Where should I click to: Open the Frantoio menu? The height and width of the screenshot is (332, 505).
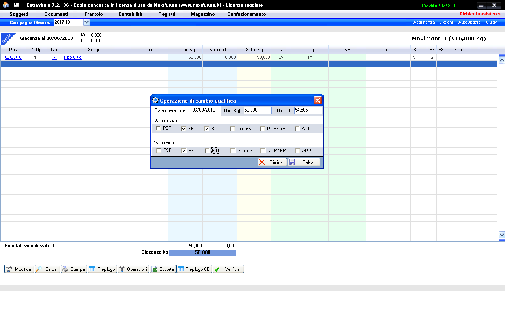point(94,14)
